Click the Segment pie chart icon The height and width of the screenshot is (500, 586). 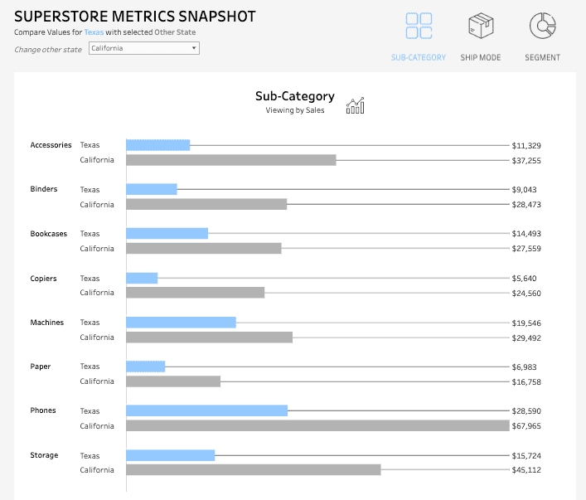542,26
